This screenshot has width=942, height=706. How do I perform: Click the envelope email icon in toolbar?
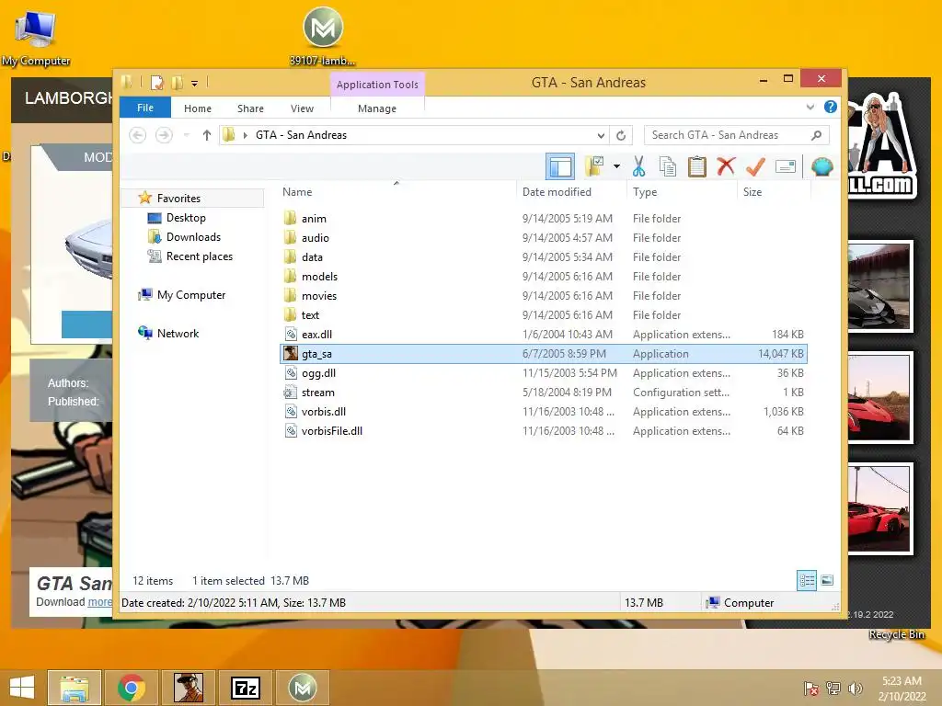tap(786, 166)
